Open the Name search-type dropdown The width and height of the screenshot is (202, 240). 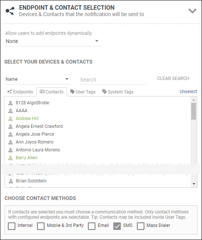click(38, 79)
